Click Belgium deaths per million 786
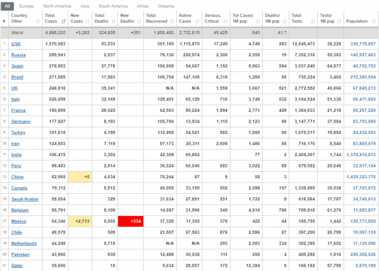 (282, 210)
